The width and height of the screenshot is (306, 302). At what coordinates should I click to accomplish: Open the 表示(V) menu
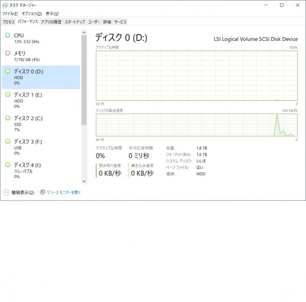point(52,13)
